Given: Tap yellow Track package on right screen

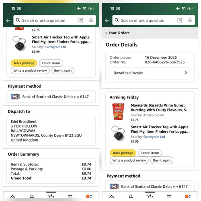Looking at the screenshot, I should [123, 153].
